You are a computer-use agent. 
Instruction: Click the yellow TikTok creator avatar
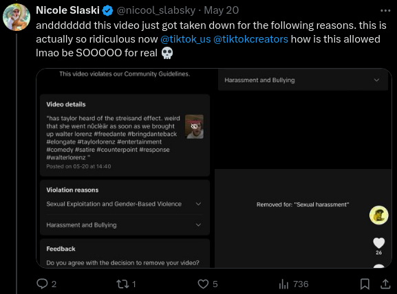coord(378,215)
